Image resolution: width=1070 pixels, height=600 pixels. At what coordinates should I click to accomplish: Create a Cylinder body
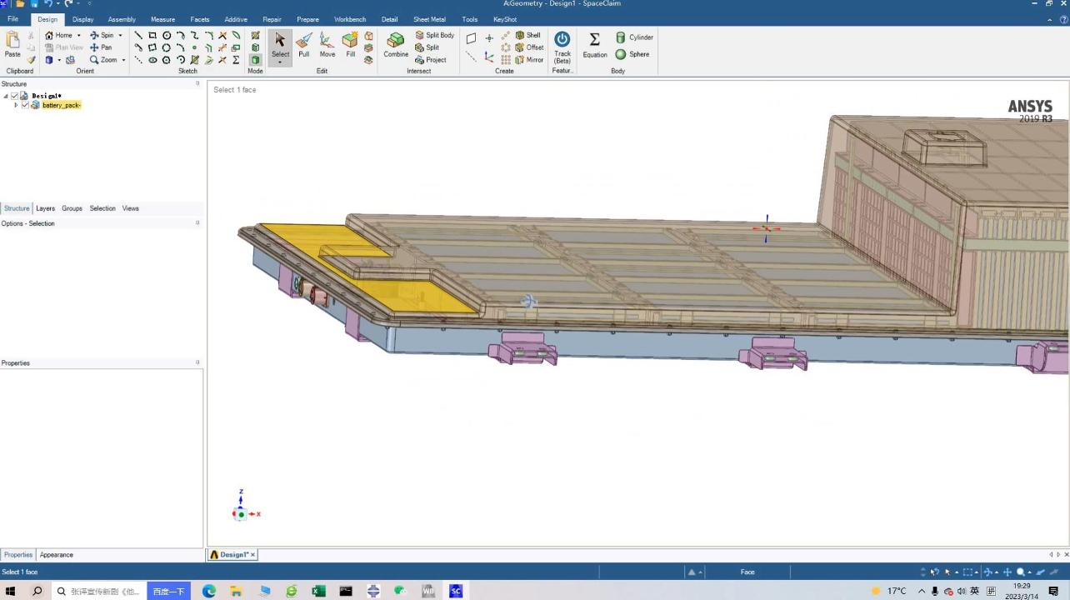tap(634, 37)
